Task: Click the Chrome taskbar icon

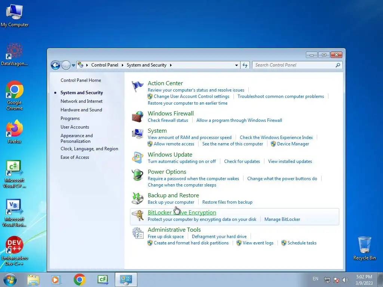Action: click(79, 280)
